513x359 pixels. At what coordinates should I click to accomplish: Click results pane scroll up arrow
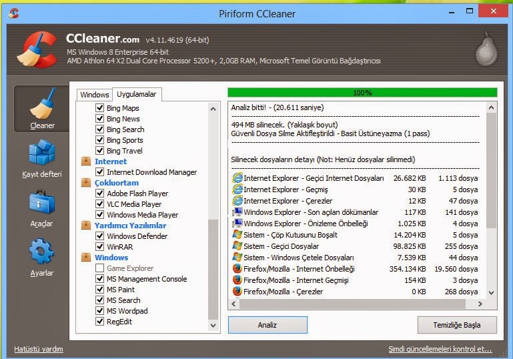491,107
